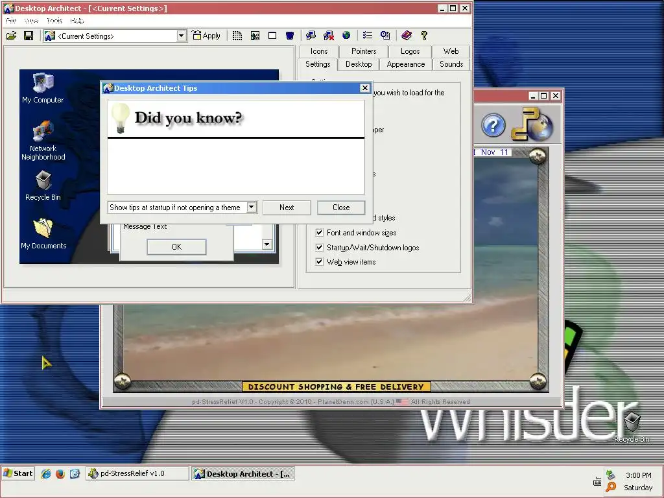Viewport: 664px width, 498px height.
Task: Switch to pd-StressRelief v1.0 taskbar button
Action: point(137,473)
